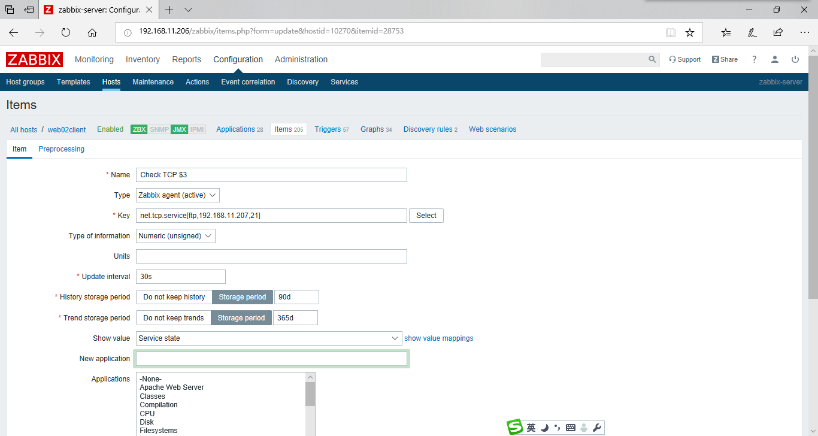Select history Storage period option
Screen dimensions: 818x436
pyautogui.click(x=243, y=297)
